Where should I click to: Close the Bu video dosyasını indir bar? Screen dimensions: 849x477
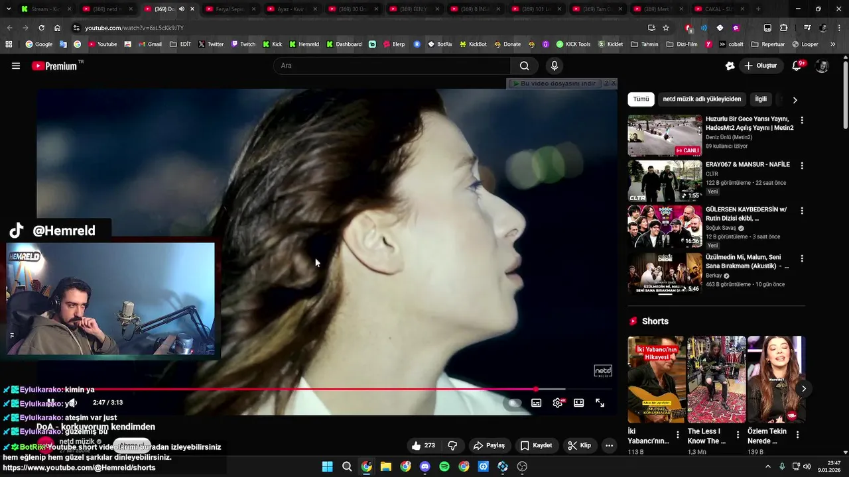coord(614,83)
